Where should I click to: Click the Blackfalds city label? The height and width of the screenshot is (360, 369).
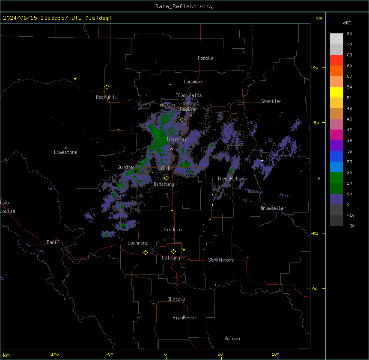tap(189, 95)
